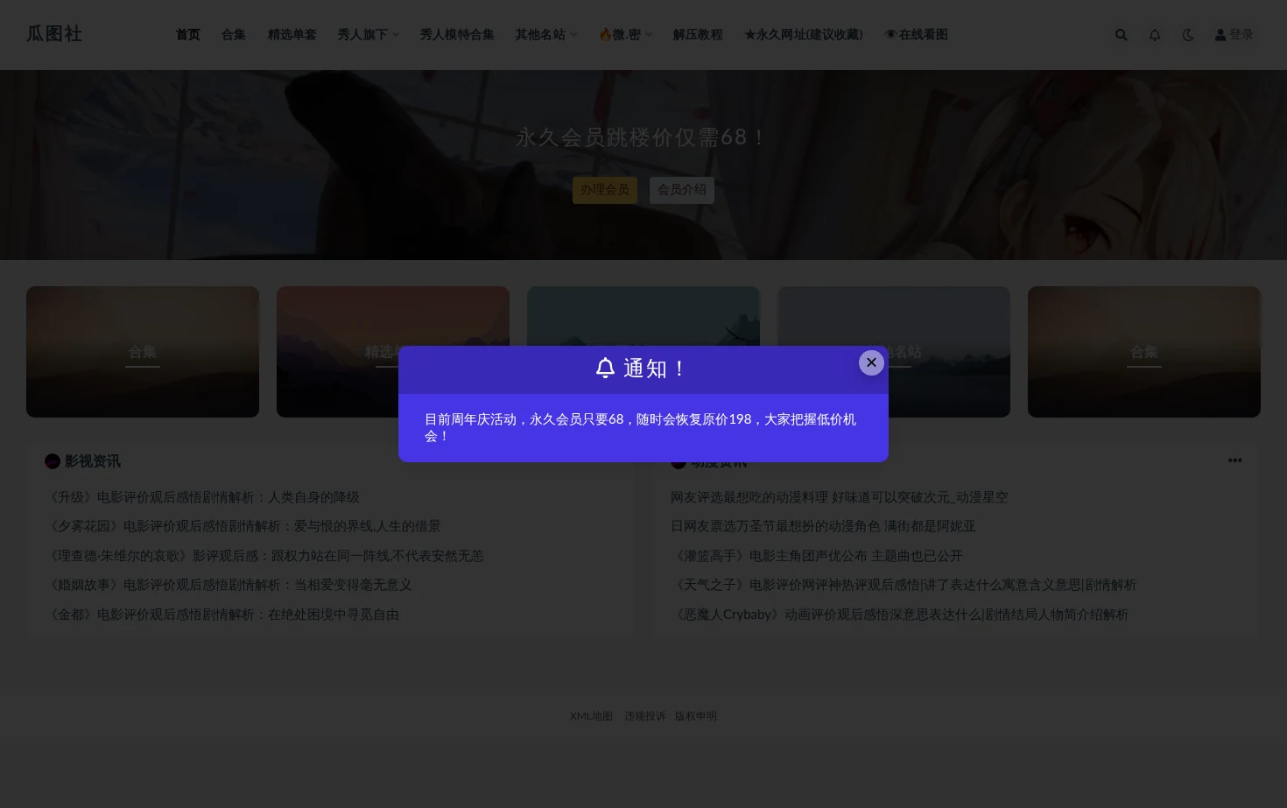
Task: Open the search icon in header
Action: click(1122, 35)
